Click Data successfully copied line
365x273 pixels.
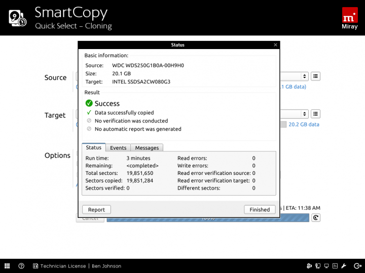click(124, 113)
